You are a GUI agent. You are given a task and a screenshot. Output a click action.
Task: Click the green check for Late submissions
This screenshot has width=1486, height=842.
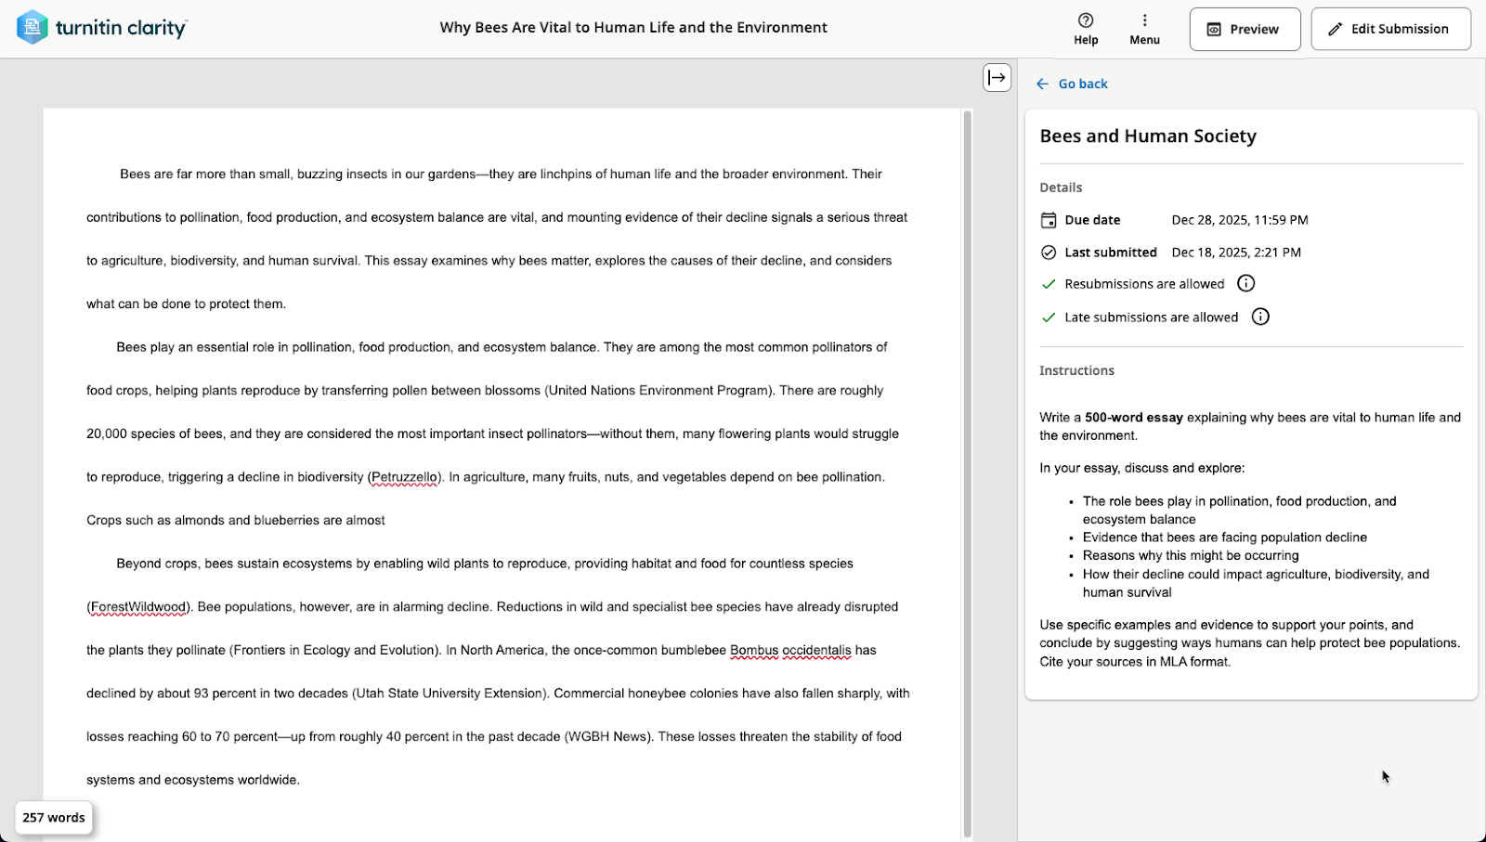point(1049,317)
